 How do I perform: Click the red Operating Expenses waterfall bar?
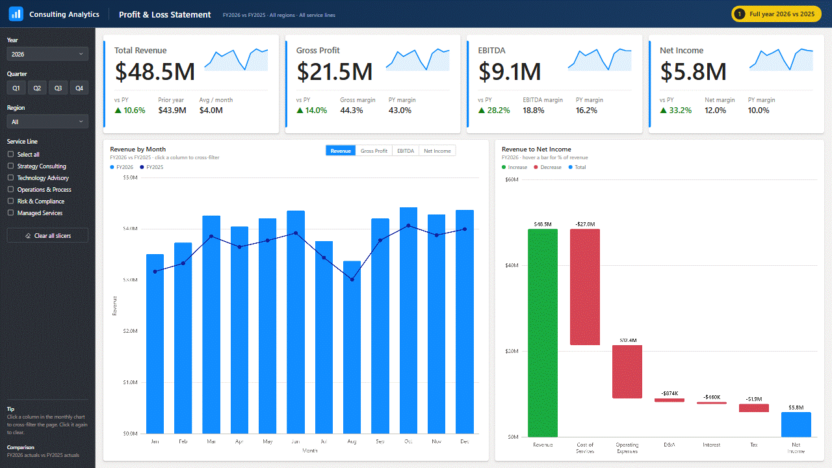[x=627, y=371]
